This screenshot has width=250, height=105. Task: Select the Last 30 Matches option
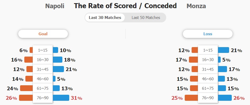pyautogui.click(x=105, y=17)
